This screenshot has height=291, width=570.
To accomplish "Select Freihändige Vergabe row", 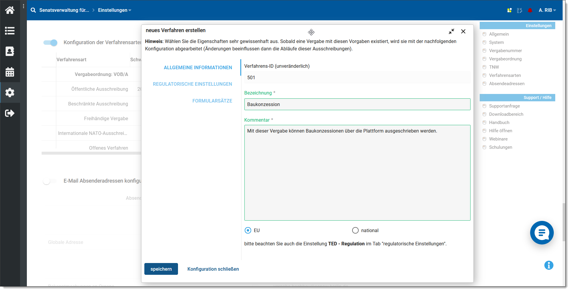I will (92, 118).
